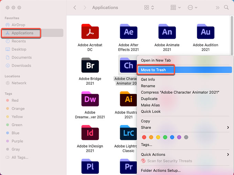Select the Adobe InDesign 2021 folder icon
Viewport: 234px width, 175px height.
[90, 133]
